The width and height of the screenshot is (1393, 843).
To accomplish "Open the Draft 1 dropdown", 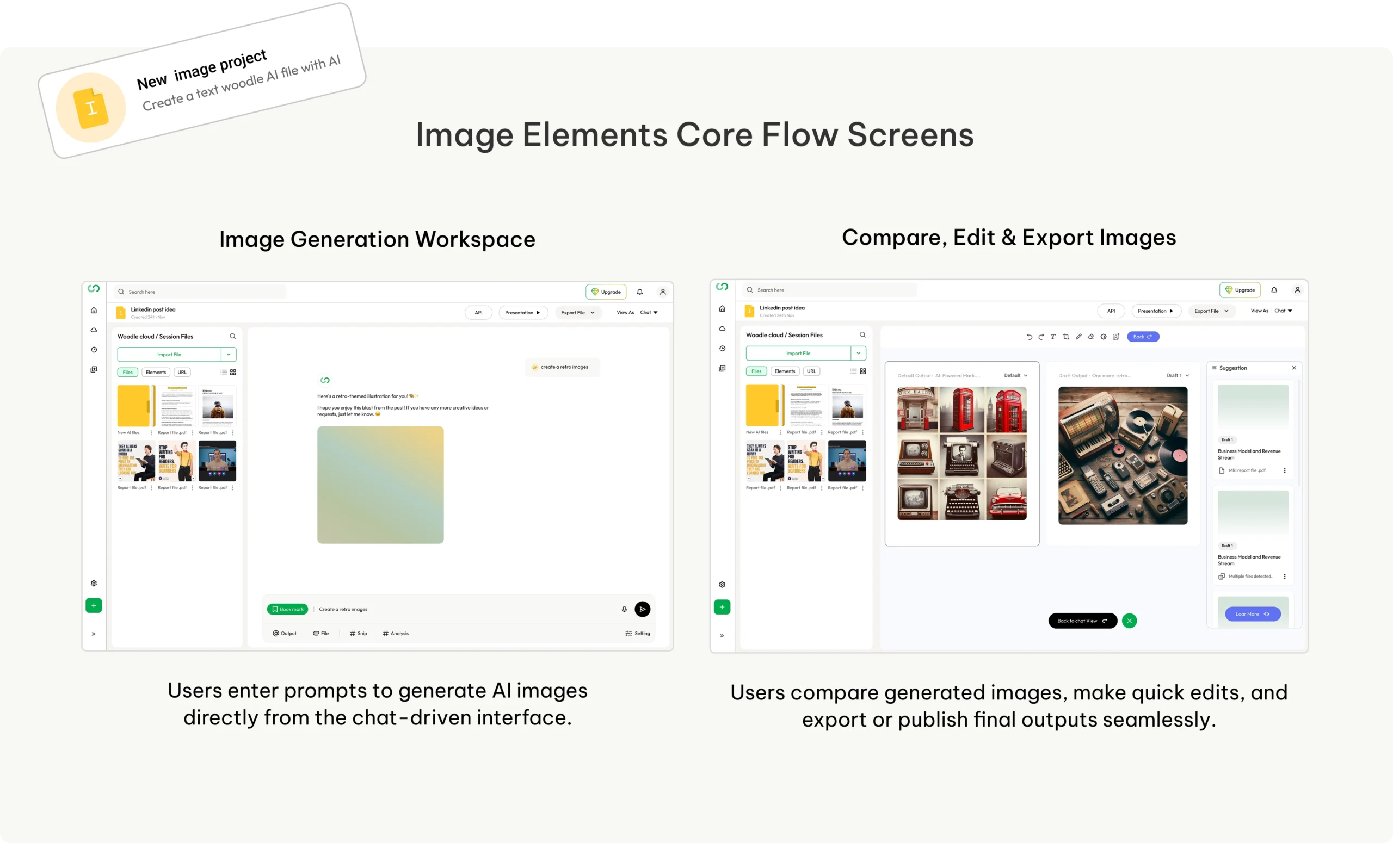I will click(1178, 376).
